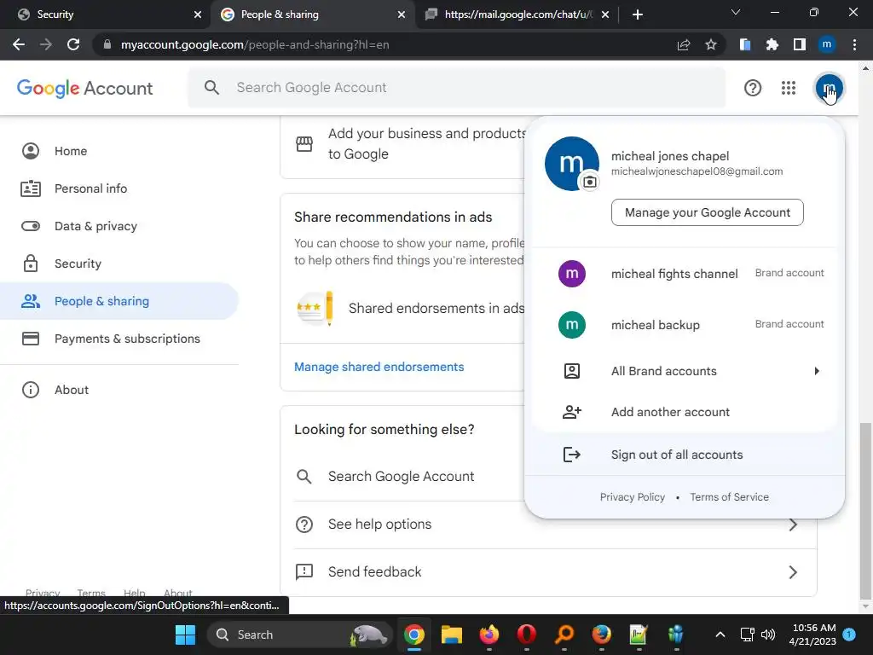Click the Google Account logo
873x655 pixels.
pos(84,88)
